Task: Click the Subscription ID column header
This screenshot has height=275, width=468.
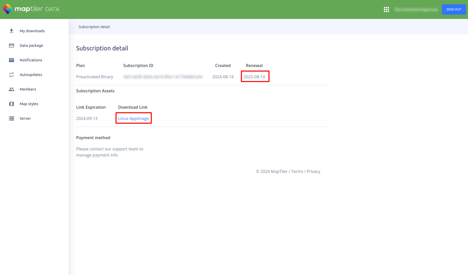Action: click(x=138, y=65)
